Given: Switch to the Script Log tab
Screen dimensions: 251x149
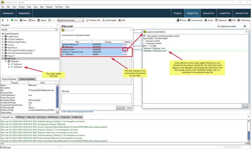Looking at the screenshot, I should coord(65,117).
